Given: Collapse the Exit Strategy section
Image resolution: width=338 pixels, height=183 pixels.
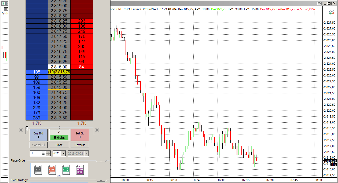Looking at the screenshot, I should point(101,180).
